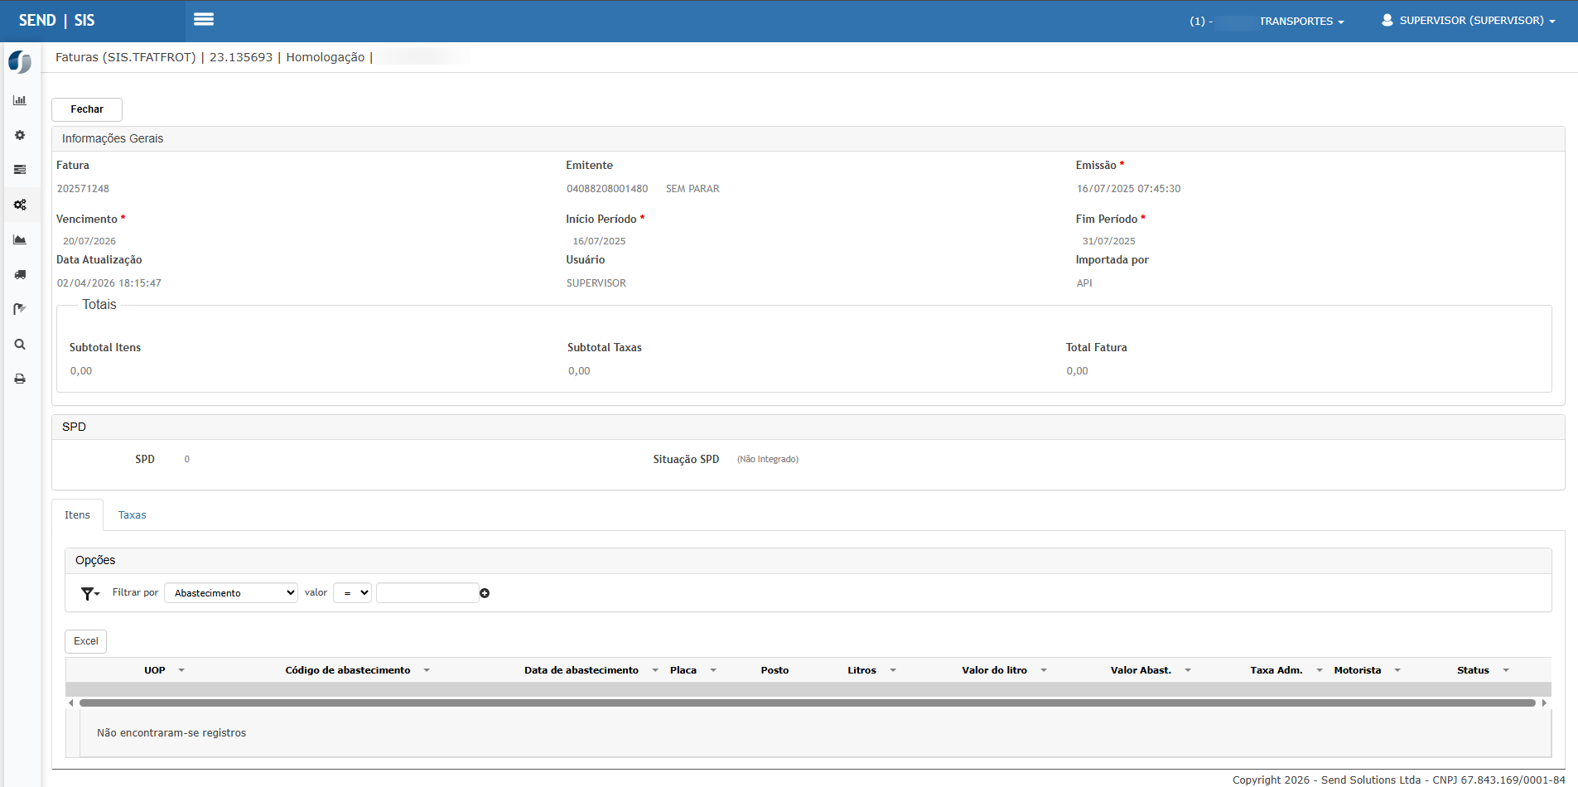
Task: Click the plus icon to add filter
Action: pos(485,593)
